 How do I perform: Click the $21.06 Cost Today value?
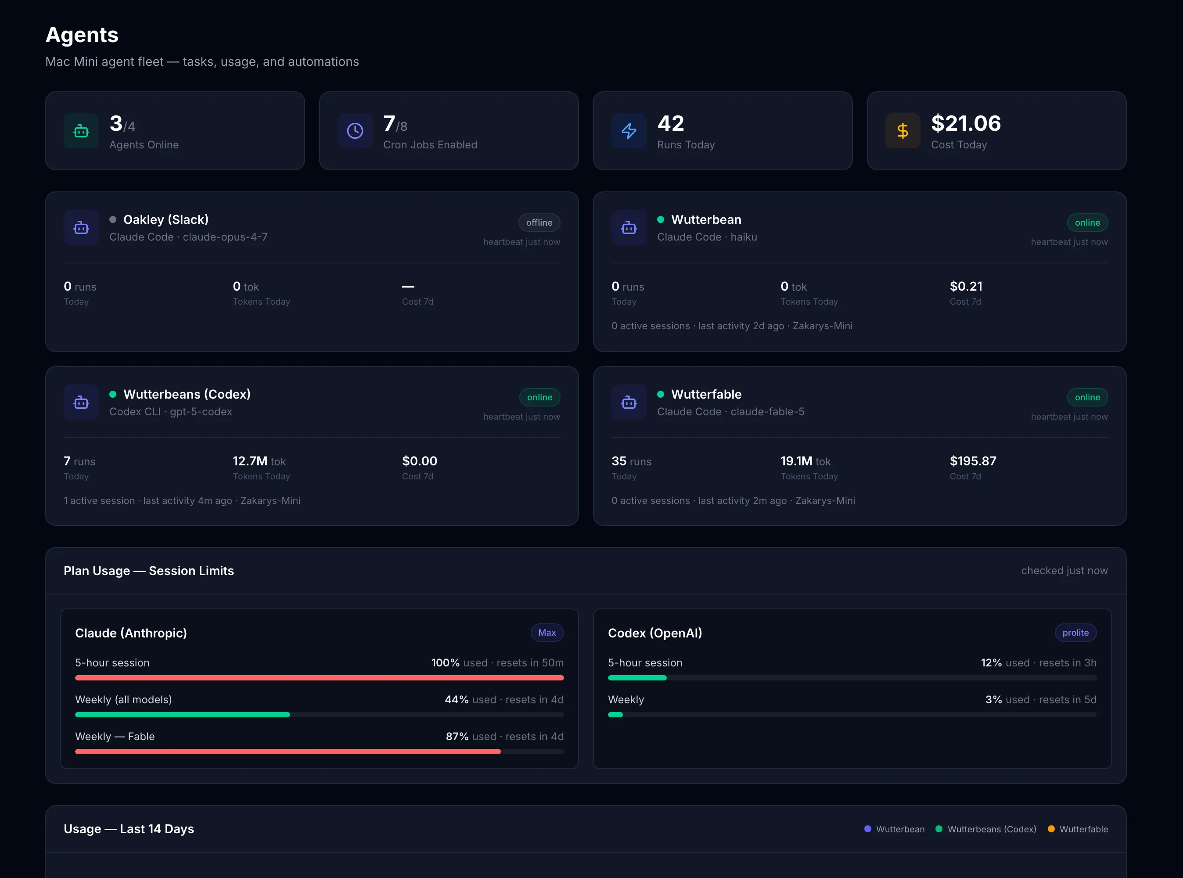point(966,123)
